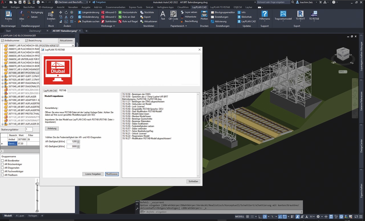Viewport: 365px width, 221px height.
Task: Click the Skalierungsfaktor input field
Action: tap(29, 130)
